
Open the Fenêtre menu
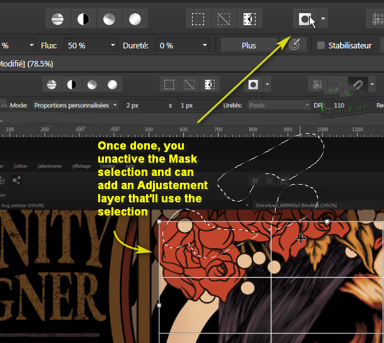coord(108,166)
